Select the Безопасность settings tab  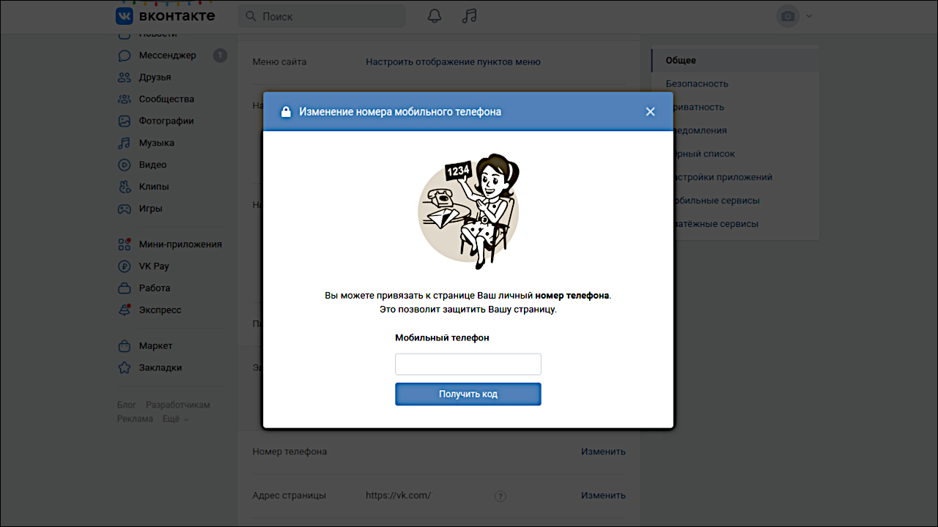coord(696,83)
